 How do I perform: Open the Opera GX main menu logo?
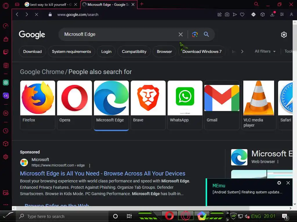click(6, 6)
